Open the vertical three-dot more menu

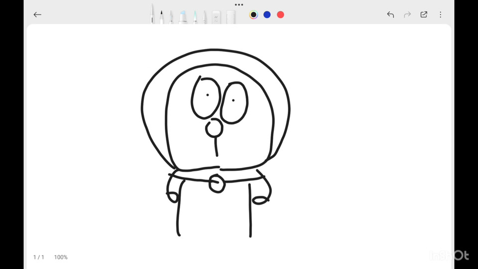[x=441, y=14]
